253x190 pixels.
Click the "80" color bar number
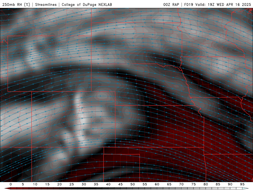click(x=206, y=184)
